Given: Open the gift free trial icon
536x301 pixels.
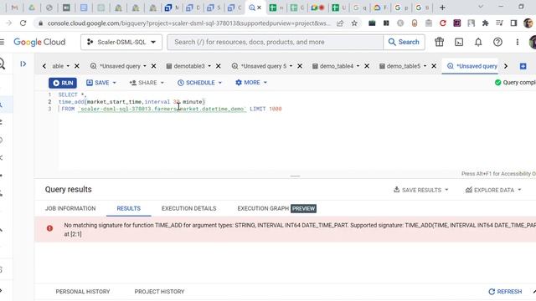Looking at the screenshot, I should [x=439, y=42].
